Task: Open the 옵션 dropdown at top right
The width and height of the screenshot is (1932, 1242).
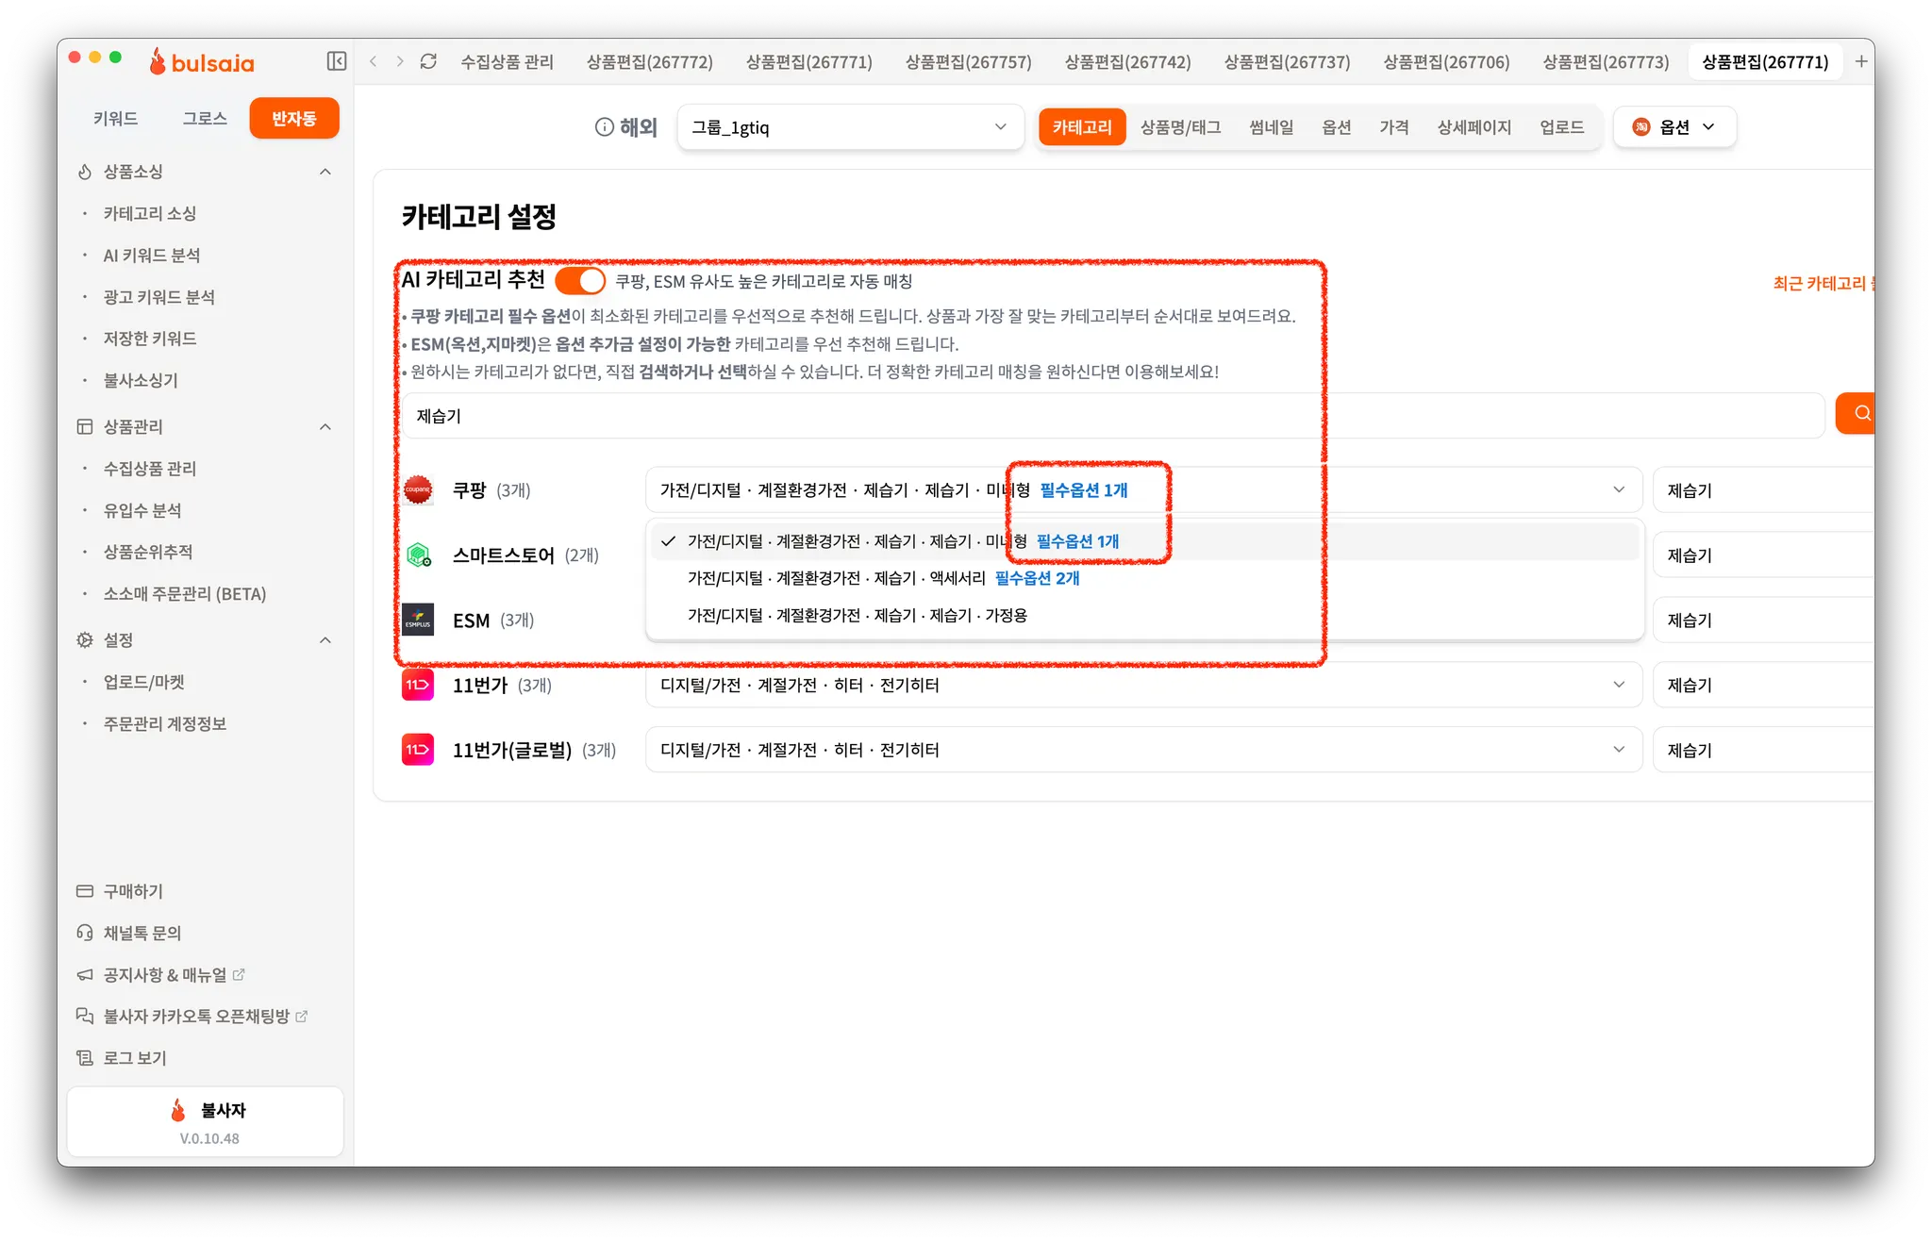Action: pyautogui.click(x=1674, y=127)
